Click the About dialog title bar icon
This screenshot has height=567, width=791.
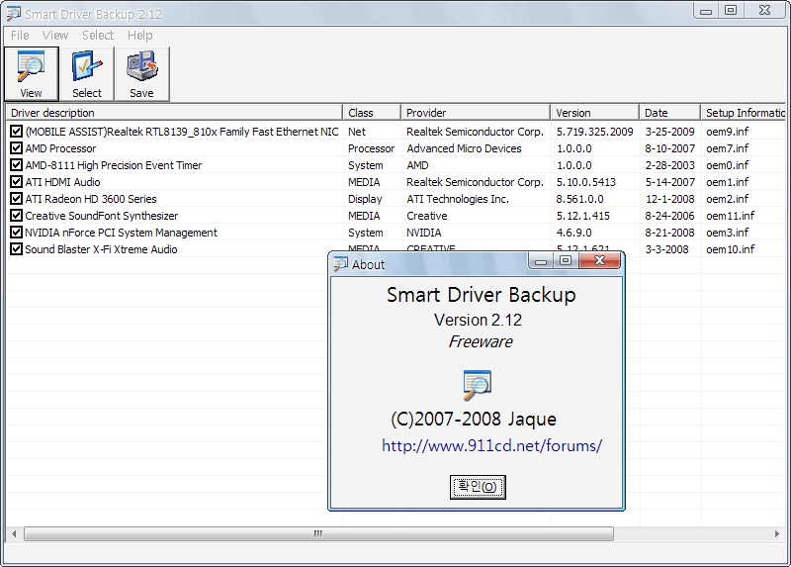[341, 264]
